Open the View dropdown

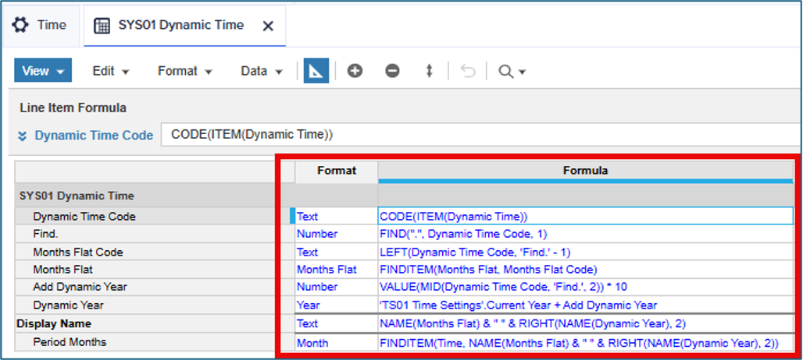[43, 70]
